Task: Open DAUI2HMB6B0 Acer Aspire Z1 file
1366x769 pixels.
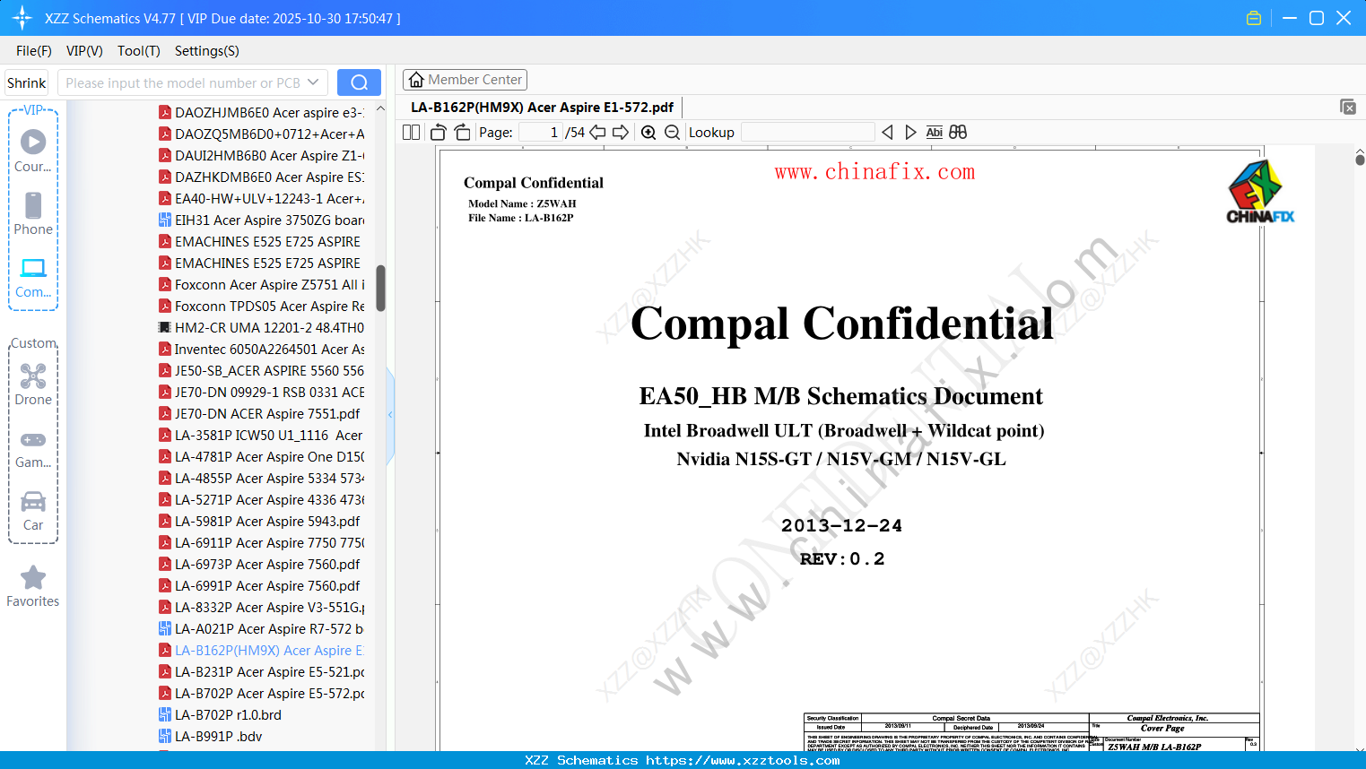Action: pos(261,156)
